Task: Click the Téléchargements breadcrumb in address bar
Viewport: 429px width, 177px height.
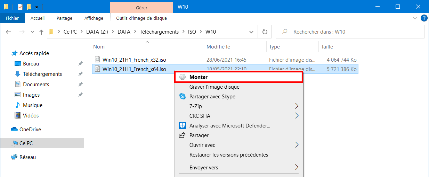Action: (x=159, y=32)
